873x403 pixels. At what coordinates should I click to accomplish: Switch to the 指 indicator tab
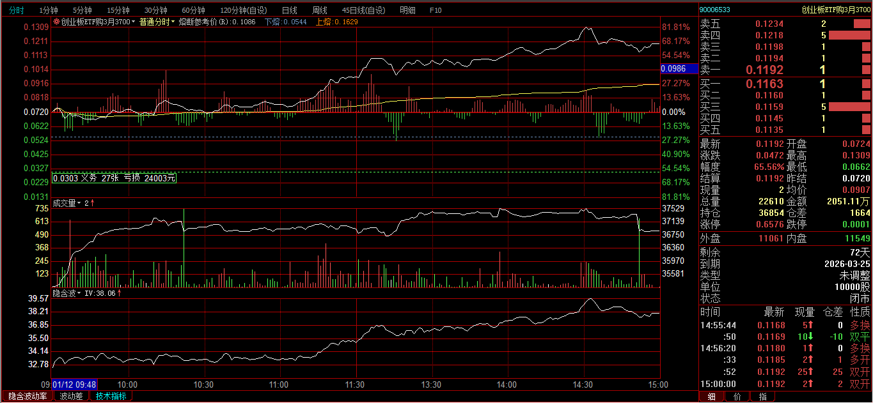coord(762,397)
